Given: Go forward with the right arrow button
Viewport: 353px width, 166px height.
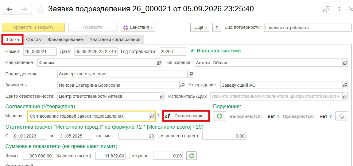Looking at the screenshot, I should click(x=24, y=9).
